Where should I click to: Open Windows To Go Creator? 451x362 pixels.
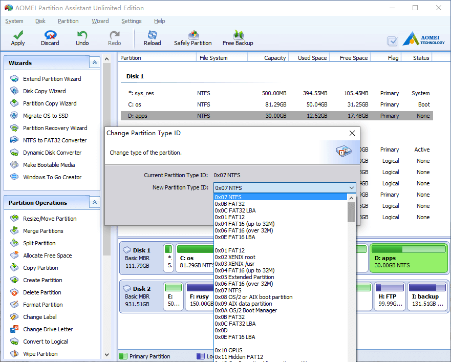click(x=52, y=177)
